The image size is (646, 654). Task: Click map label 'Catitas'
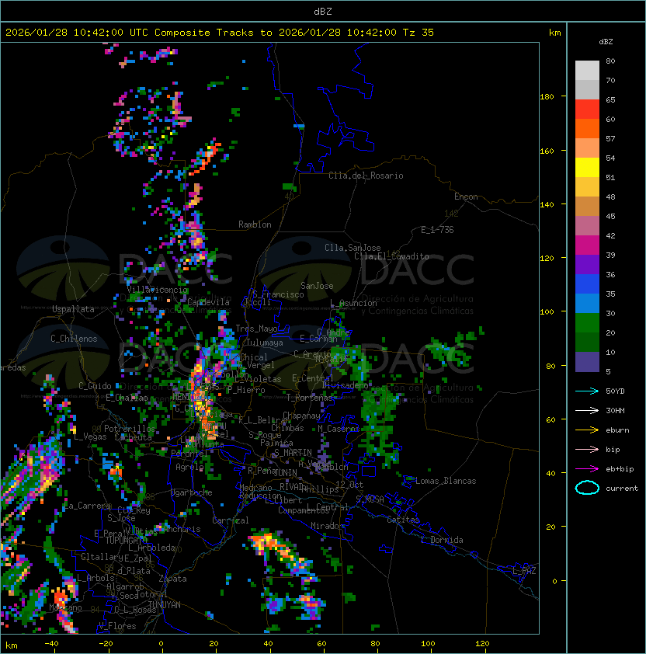coord(403,520)
